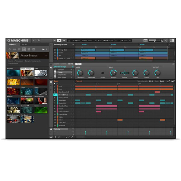
Task: Click the Sampled Instruments type tag
Action: (x=33, y=61)
